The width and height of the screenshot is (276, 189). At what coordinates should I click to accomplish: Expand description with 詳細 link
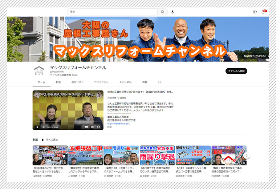tap(109, 127)
